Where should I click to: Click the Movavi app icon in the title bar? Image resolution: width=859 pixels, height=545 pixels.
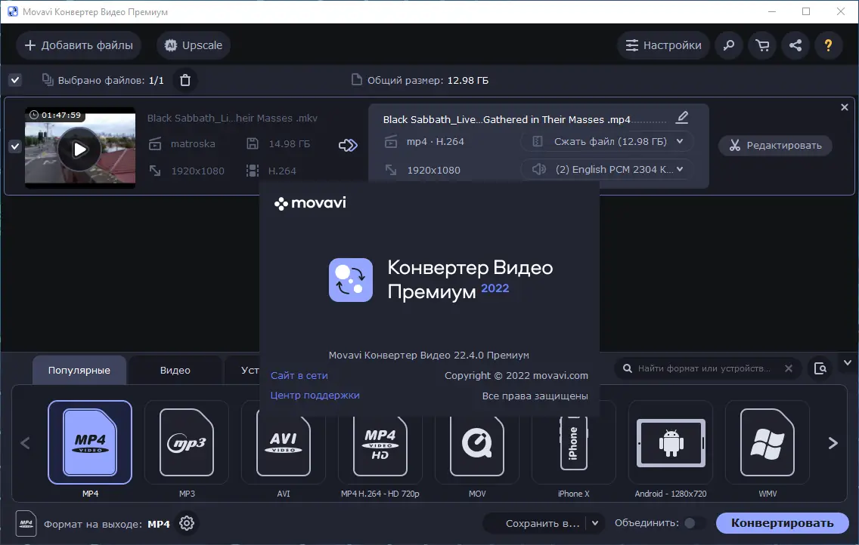click(x=13, y=11)
